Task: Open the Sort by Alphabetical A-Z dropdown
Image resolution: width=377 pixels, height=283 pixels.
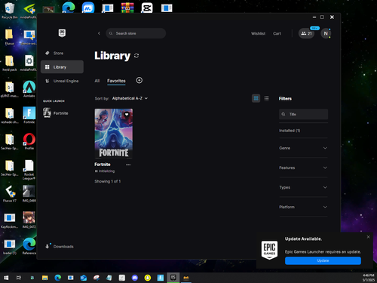Action: 130,98
